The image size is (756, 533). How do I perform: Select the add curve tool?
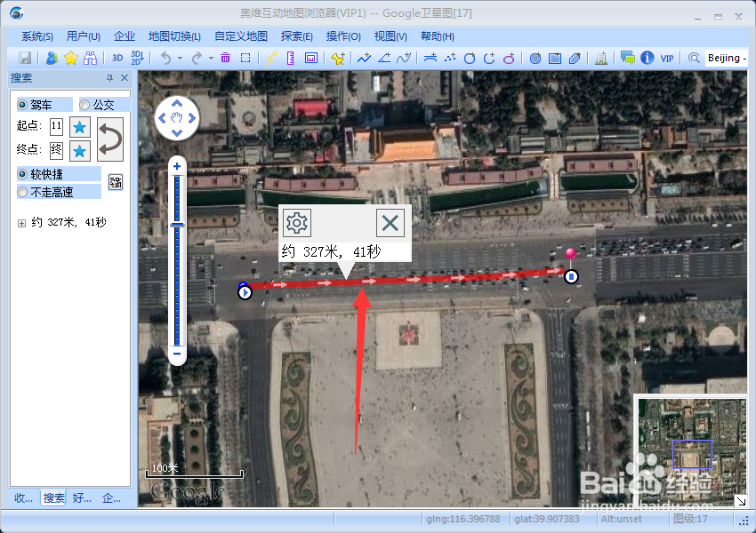click(404, 59)
